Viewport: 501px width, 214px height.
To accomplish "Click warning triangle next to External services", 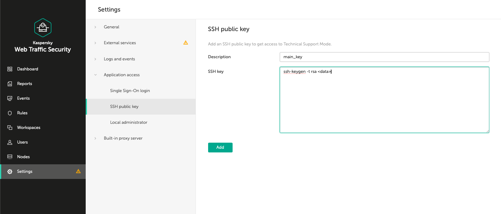I will click(x=185, y=43).
